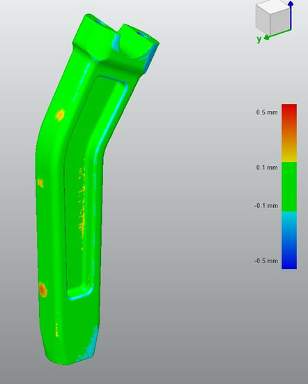Click the blue vertical axis arrow
Image resolution: width=308 pixels, height=384 pixels.
pyautogui.click(x=291, y=15)
